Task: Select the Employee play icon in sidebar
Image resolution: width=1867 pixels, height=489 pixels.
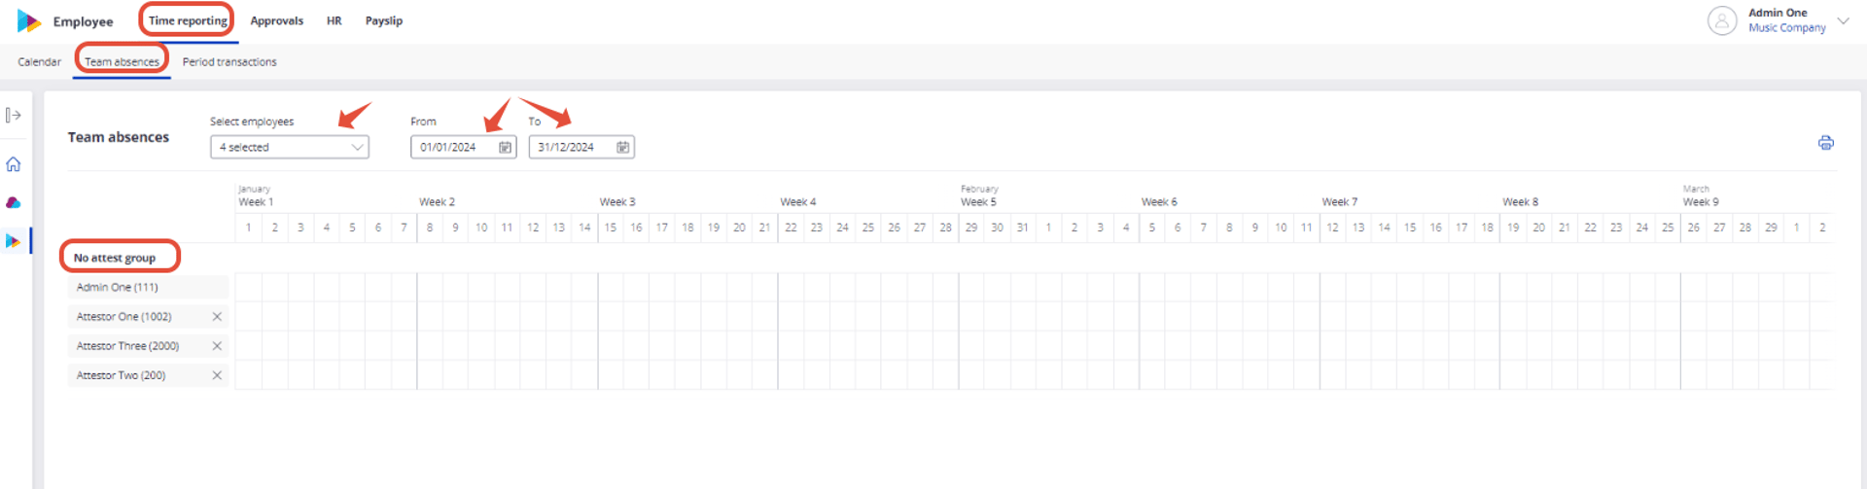Action: point(14,241)
